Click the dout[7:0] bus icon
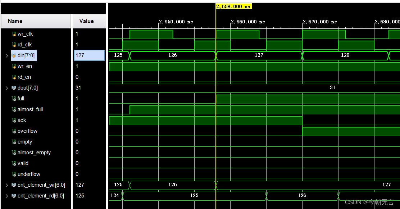 pyautogui.click(x=14, y=88)
